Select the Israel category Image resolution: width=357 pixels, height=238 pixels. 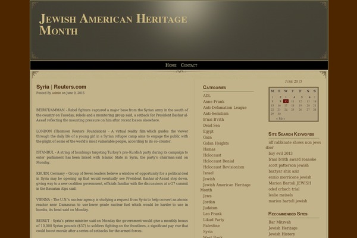(x=208, y=173)
